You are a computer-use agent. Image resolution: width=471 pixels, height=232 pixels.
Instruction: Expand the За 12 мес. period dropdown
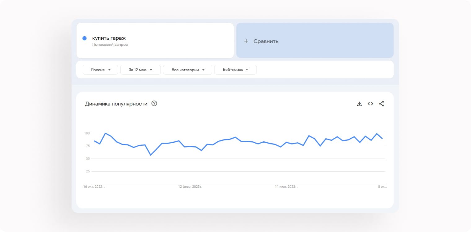[140, 70]
